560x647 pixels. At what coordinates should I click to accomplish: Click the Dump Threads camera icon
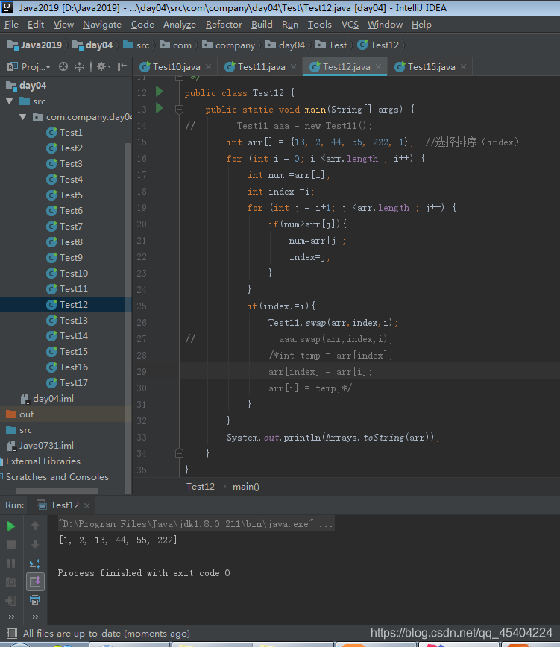tap(11, 582)
